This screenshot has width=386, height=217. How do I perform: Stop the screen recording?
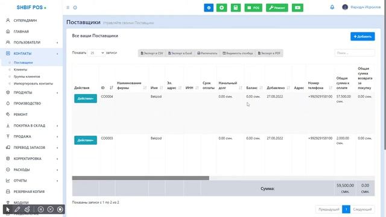pyautogui.click(x=60, y=209)
